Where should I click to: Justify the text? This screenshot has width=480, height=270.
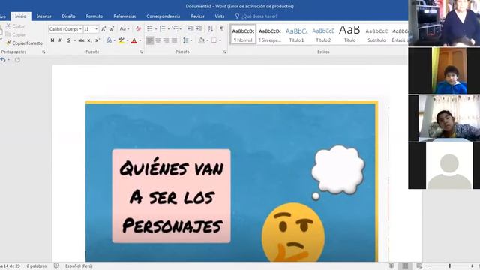174,40
